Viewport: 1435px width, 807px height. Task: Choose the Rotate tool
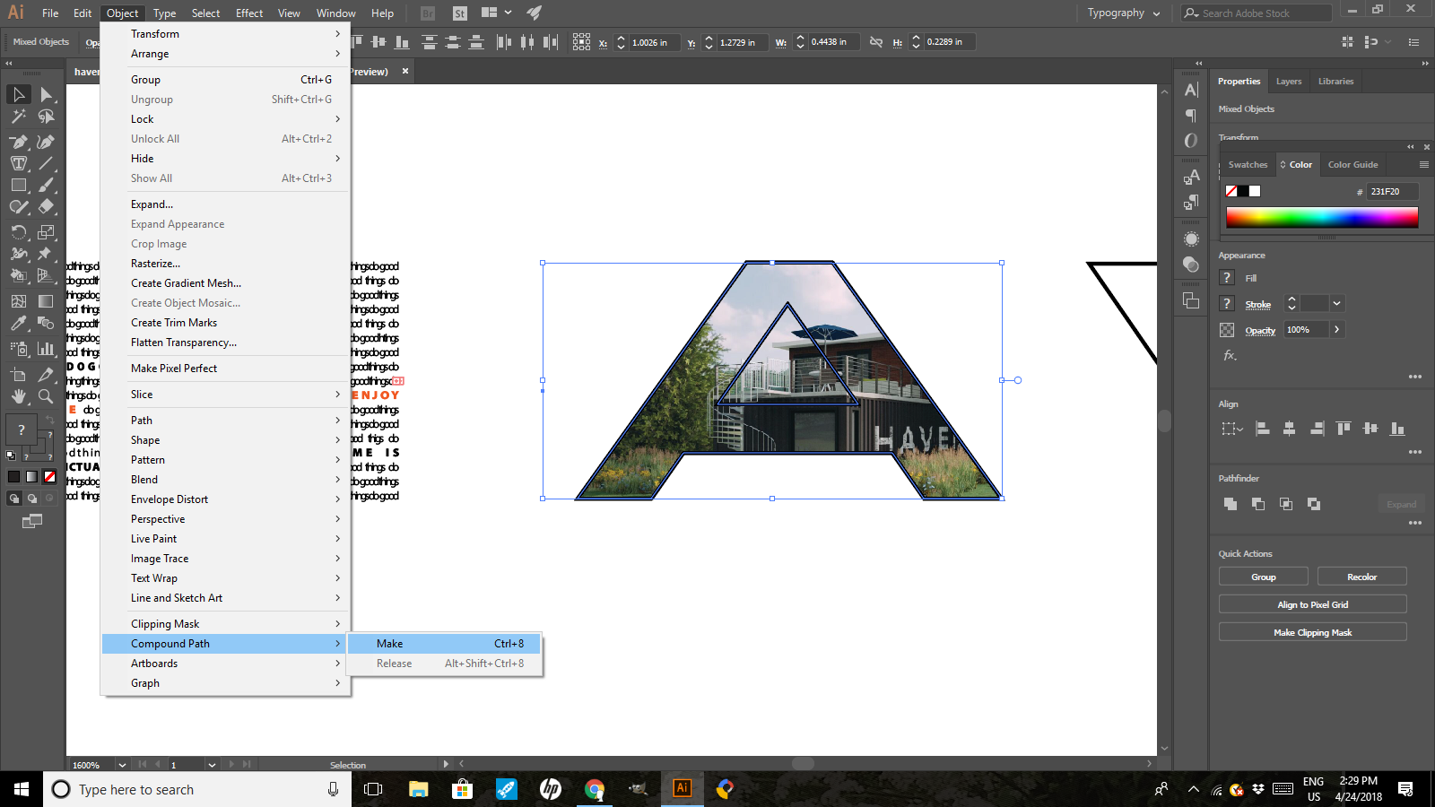pyautogui.click(x=19, y=232)
